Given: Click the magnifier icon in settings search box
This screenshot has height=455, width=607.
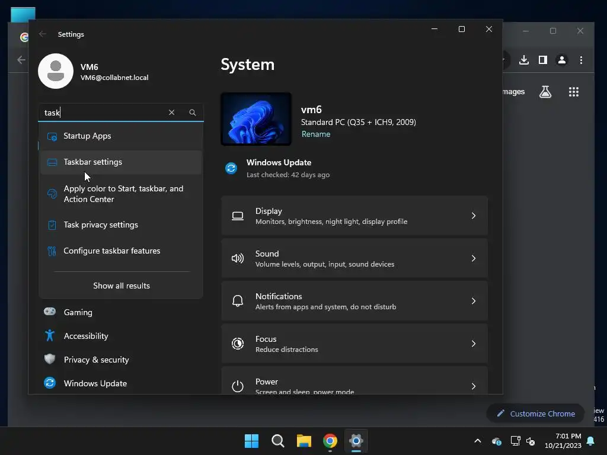Looking at the screenshot, I should (x=193, y=112).
